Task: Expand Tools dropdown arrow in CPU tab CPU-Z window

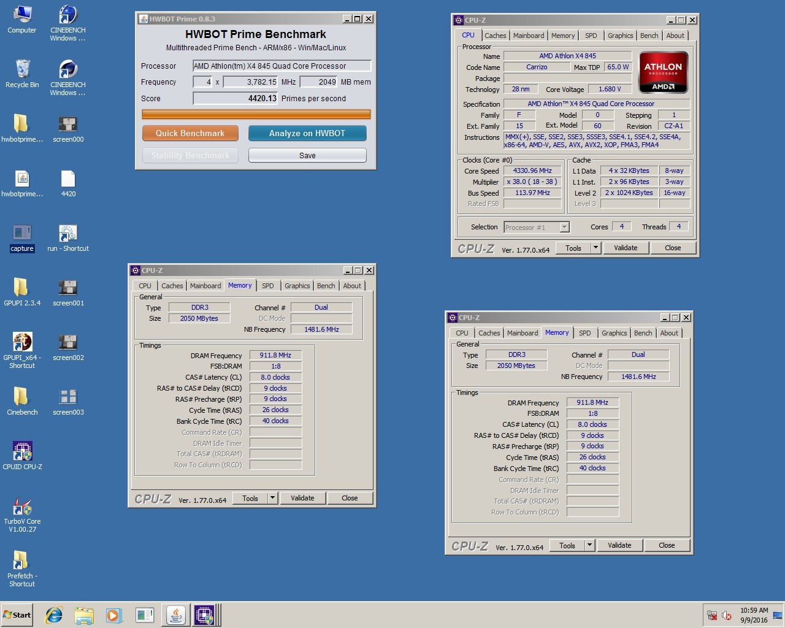Action: (595, 248)
